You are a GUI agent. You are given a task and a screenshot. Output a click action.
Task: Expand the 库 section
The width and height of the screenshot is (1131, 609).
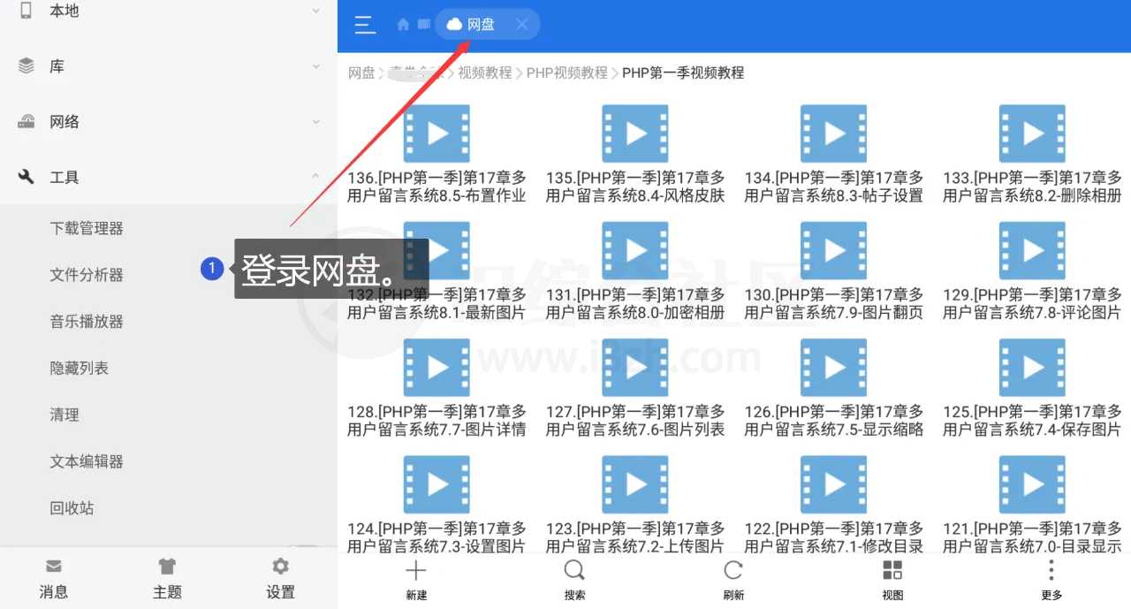316,66
